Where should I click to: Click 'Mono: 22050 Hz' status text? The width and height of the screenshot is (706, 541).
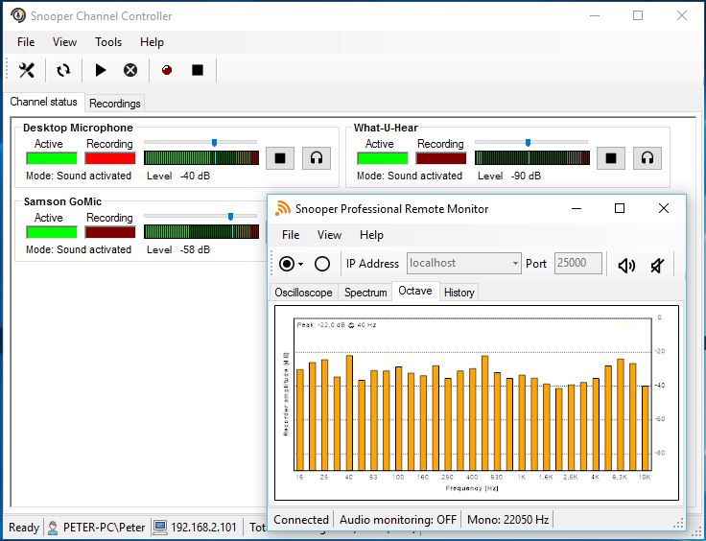(x=507, y=519)
